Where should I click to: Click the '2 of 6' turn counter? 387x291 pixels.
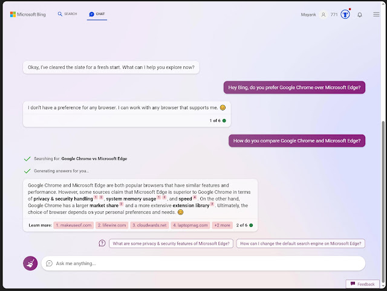(x=242, y=225)
